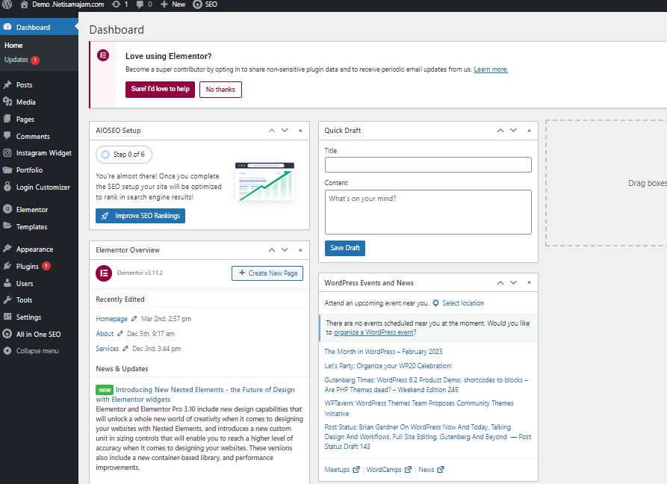Image resolution: width=667 pixels, height=484 pixels.
Task: Click the Pages icon in sidebar
Action: (x=7, y=119)
